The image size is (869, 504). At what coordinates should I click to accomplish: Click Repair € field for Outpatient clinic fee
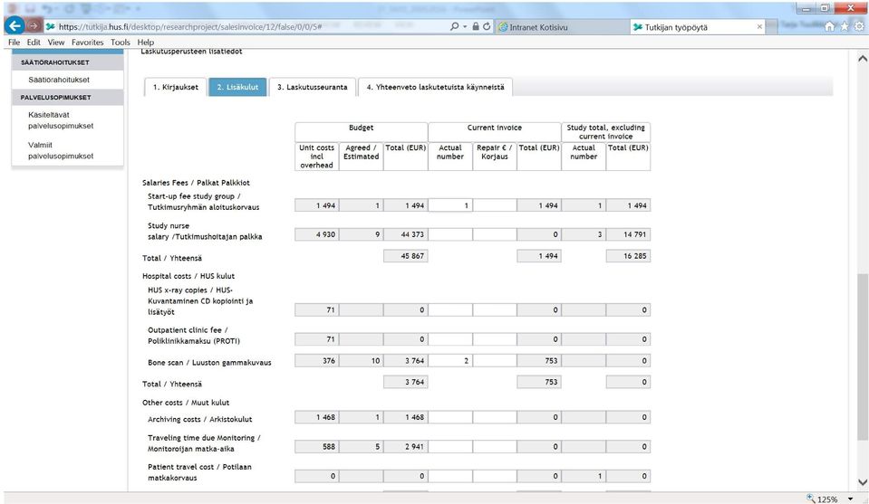pyautogui.click(x=495, y=339)
